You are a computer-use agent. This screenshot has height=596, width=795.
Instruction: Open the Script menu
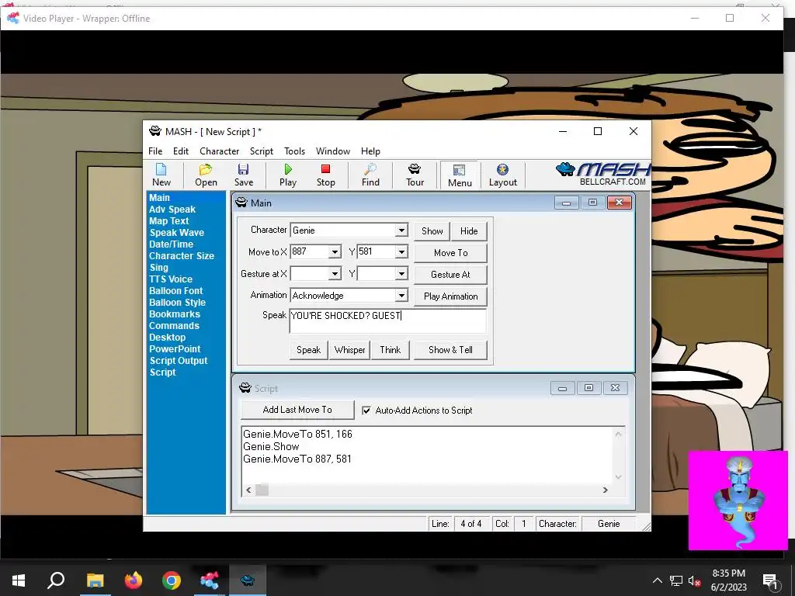click(261, 151)
